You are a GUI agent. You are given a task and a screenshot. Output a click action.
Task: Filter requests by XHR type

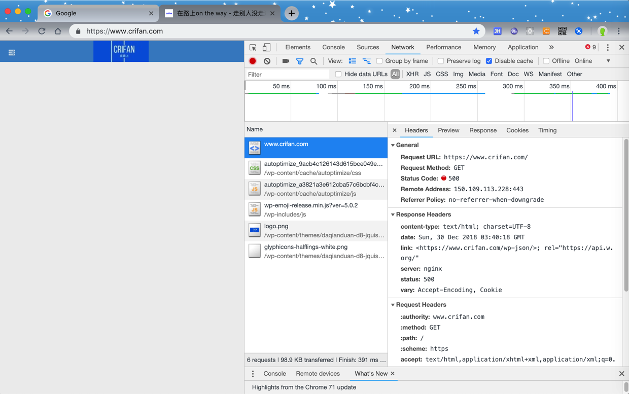tap(412, 74)
